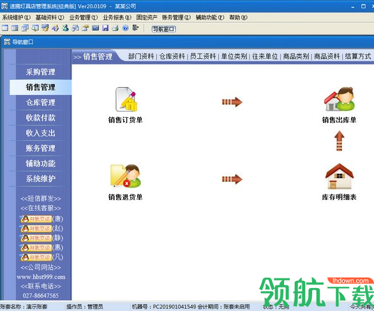
Task: Click the 导航窗口 toolbar button
Action: (163, 29)
